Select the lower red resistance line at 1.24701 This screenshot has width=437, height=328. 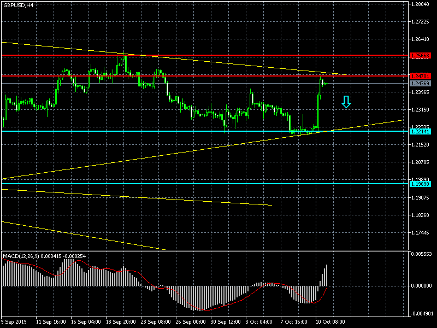205,76
